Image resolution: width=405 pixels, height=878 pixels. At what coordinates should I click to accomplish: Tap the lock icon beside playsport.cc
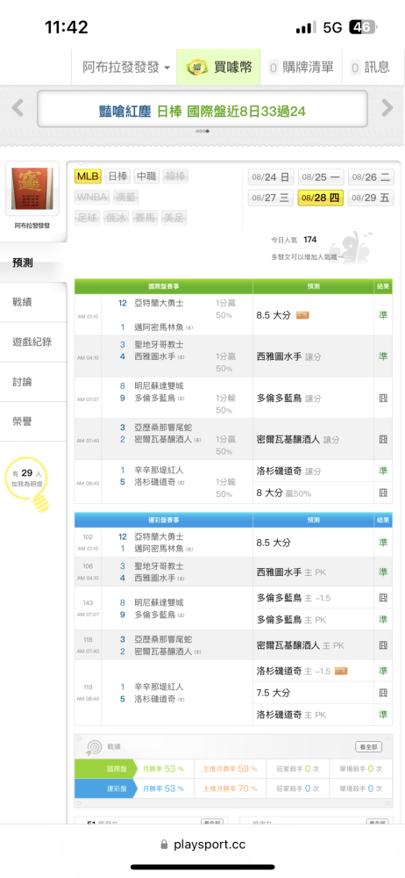pos(164,845)
